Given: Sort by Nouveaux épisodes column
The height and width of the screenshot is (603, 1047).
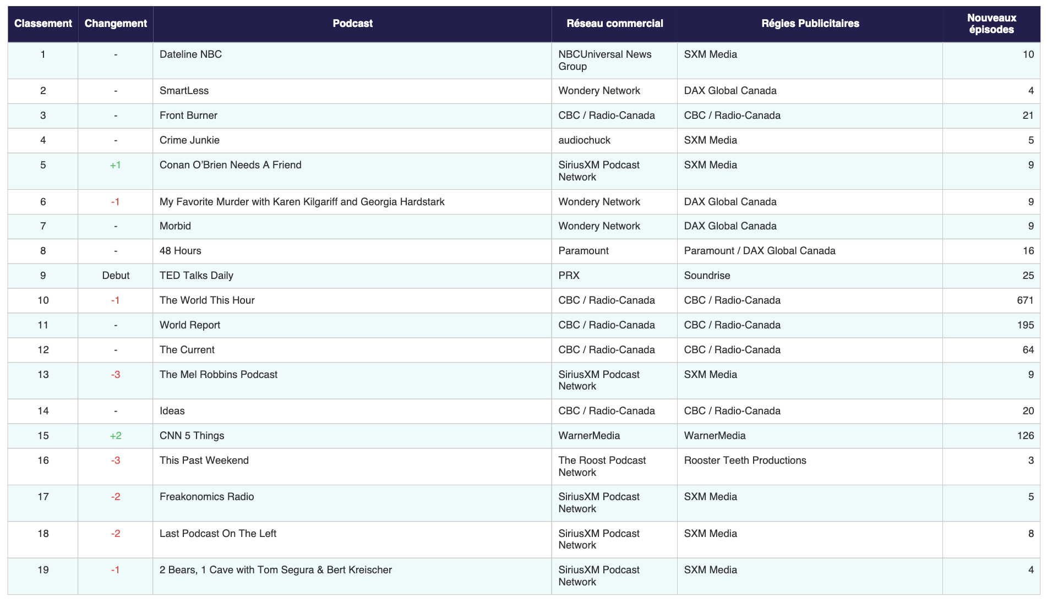Looking at the screenshot, I should pos(991,23).
